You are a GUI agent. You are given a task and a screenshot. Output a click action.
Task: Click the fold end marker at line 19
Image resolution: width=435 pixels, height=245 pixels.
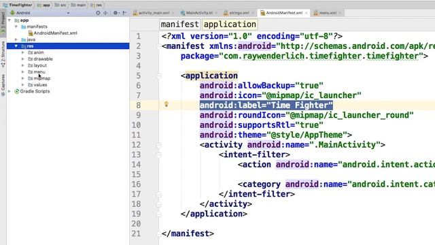158,214
